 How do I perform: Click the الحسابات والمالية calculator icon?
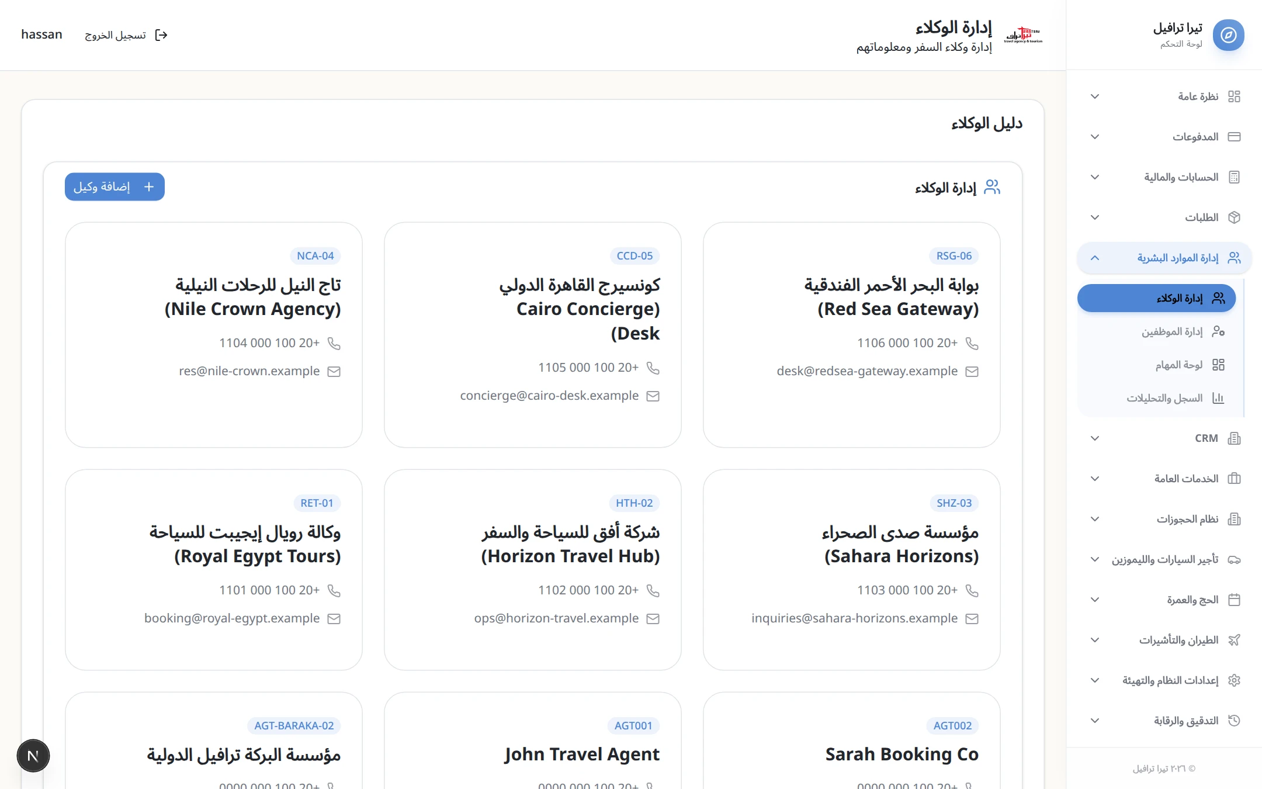[1234, 177]
